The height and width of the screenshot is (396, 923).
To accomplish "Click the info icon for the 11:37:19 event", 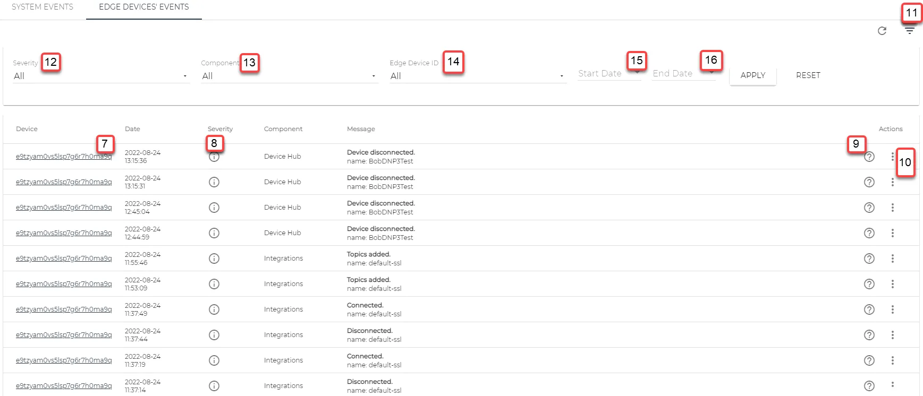I will tap(214, 360).
